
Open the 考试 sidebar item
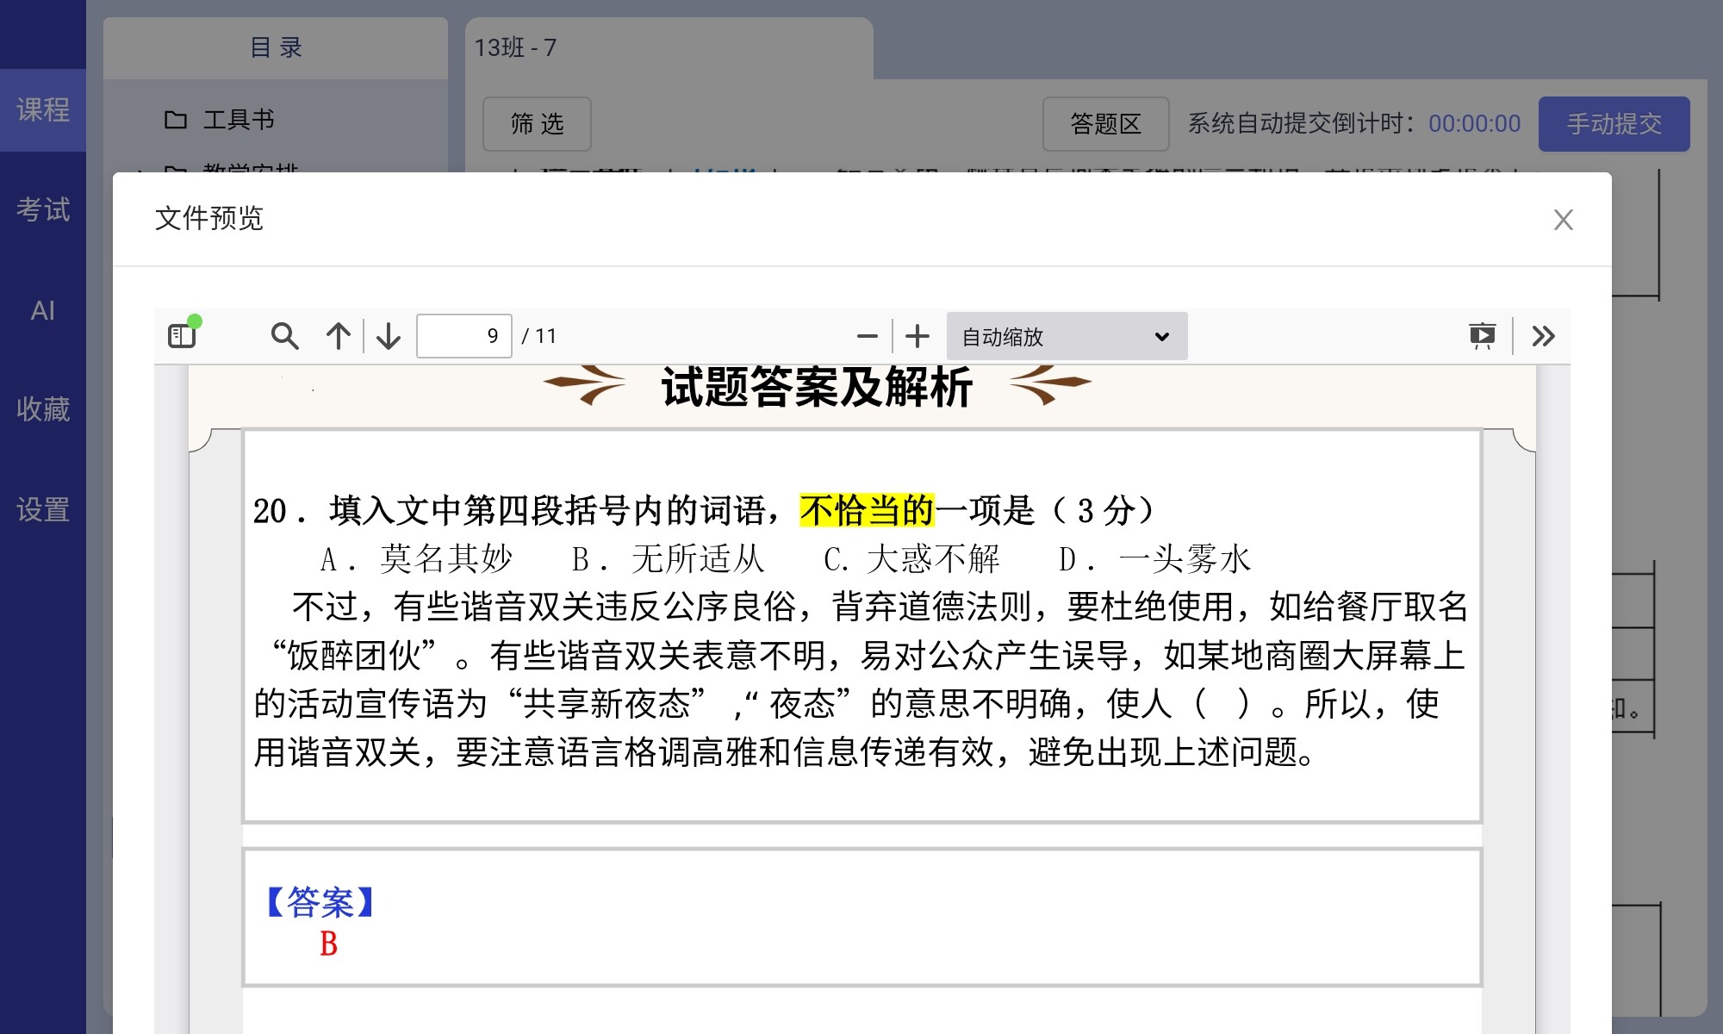click(43, 209)
